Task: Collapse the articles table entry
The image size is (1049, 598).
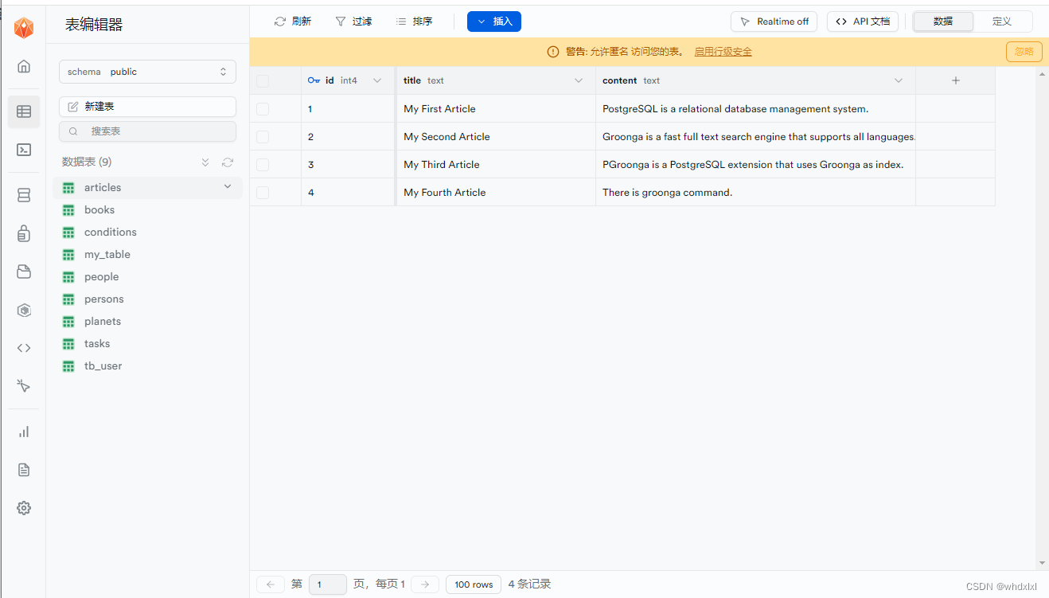Action: (227, 187)
